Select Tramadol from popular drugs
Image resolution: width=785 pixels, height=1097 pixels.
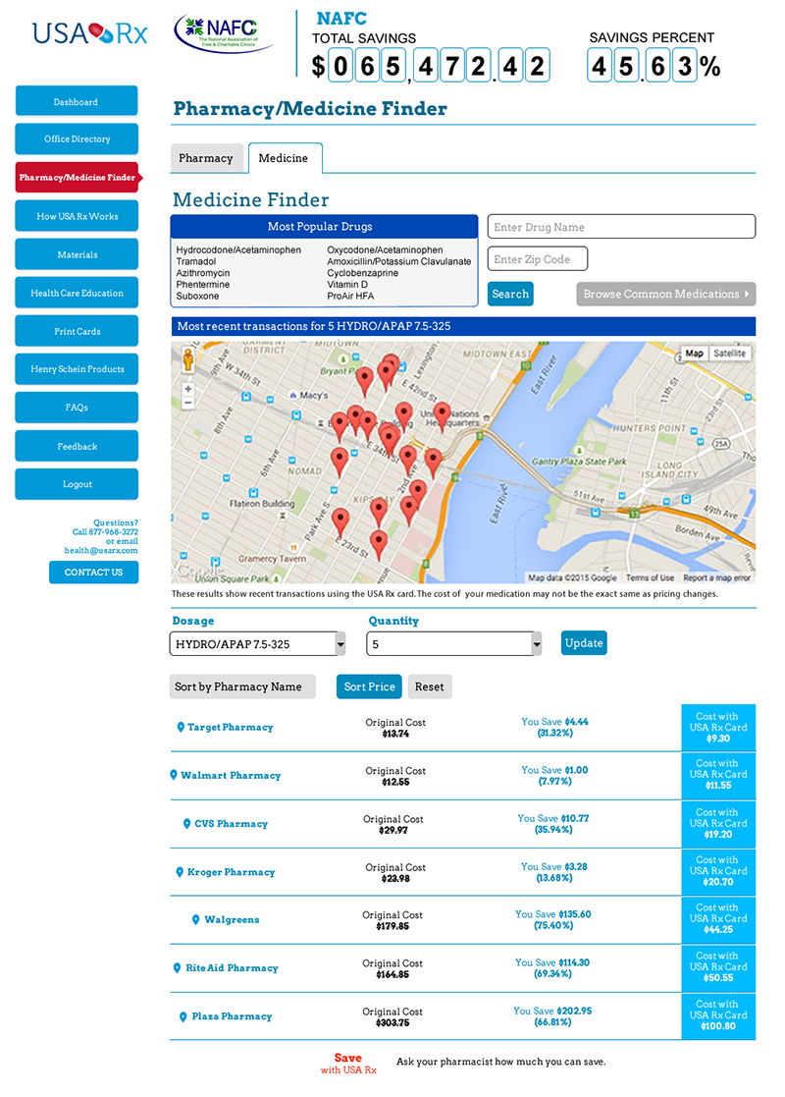[196, 261]
